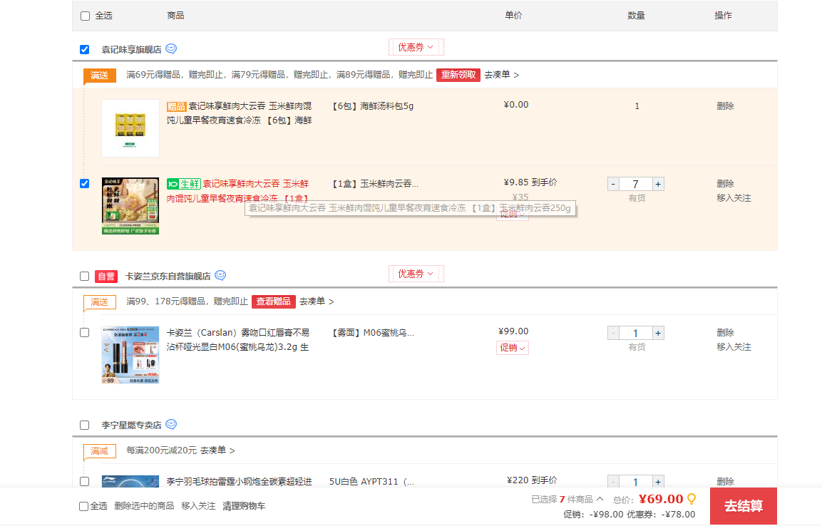Open 卡姿兰京东自营旗舰店 store page
Viewport: 822px width, 526px height.
(x=168, y=276)
